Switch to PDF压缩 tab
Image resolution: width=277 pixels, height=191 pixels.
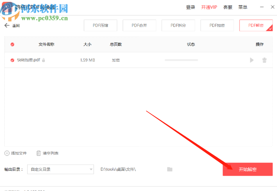(101, 25)
